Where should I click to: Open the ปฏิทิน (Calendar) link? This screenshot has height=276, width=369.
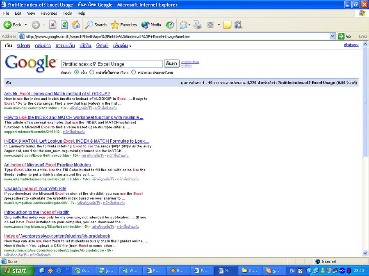coord(85,45)
